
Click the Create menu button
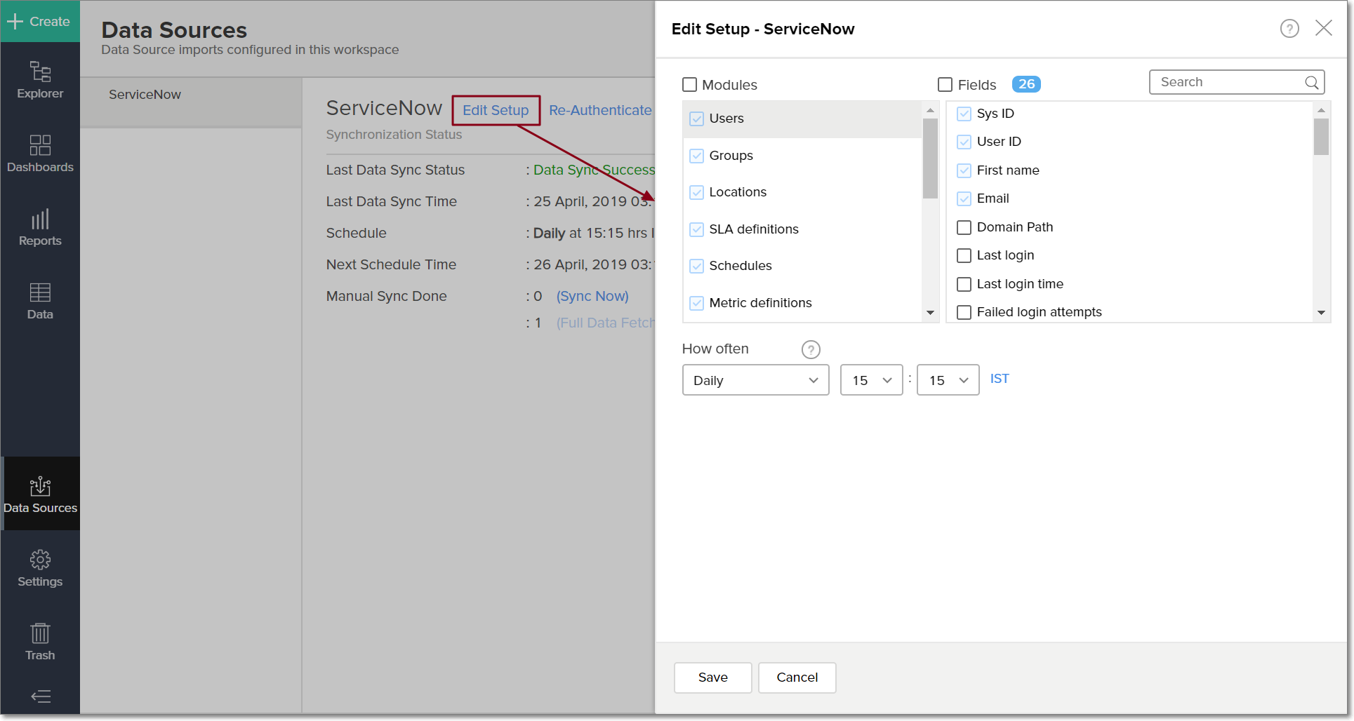pyautogui.click(x=39, y=21)
